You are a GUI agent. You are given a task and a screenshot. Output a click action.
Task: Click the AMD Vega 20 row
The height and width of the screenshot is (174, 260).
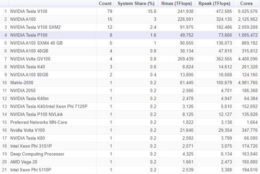[130, 162]
